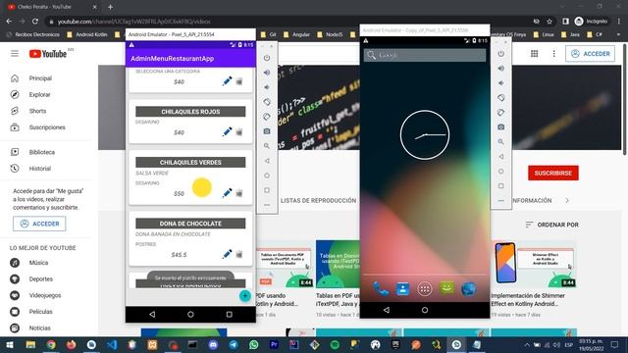Click Back triangle on Pixel_5_API_21 emulator toolbar

point(267,161)
